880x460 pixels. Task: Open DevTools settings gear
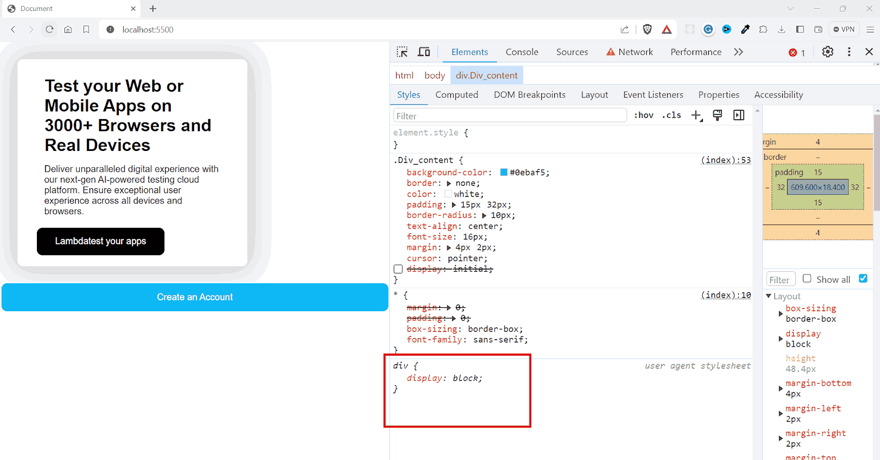coord(827,52)
